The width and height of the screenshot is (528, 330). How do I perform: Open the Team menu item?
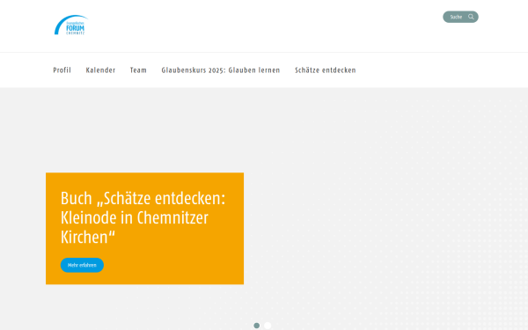point(138,70)
